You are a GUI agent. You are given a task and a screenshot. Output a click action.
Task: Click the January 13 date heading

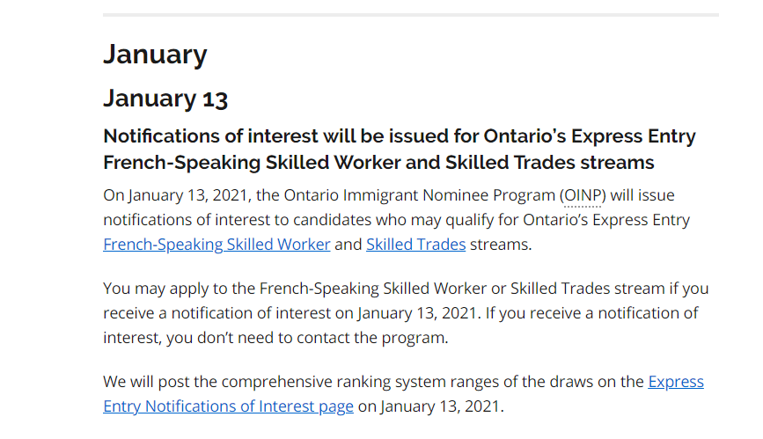click(x=165, y=98)
